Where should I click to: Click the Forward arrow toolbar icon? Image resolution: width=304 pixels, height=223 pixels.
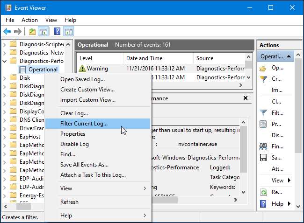coord(18,31)
